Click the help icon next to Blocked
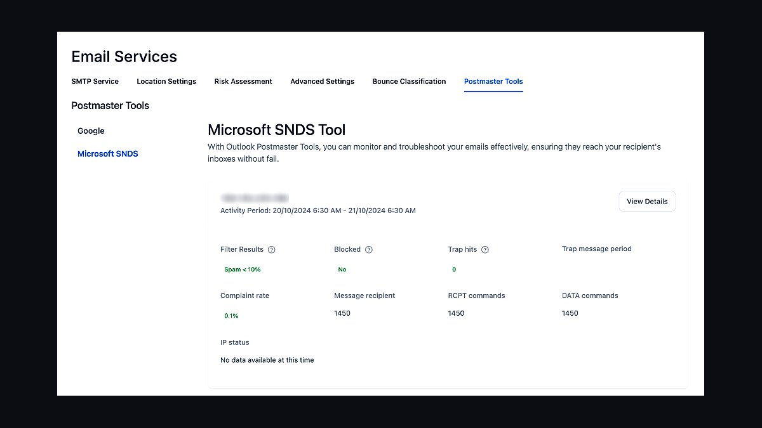This screenshot has height=428, width=762. pyautogui.click(x=369, y=250)
